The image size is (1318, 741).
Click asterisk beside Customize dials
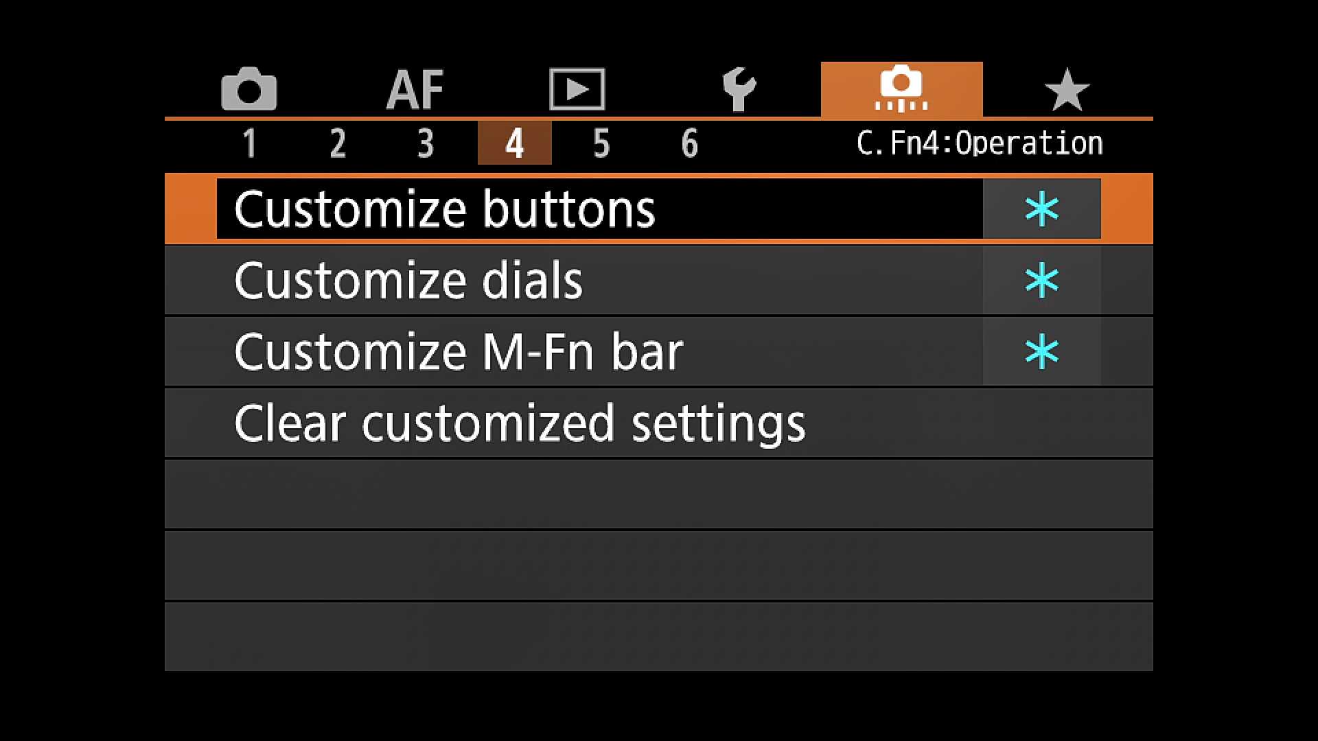coord(1041,281)
